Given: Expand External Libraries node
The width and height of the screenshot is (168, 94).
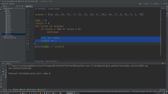Looking at the screenshot, I should [3, 36].
